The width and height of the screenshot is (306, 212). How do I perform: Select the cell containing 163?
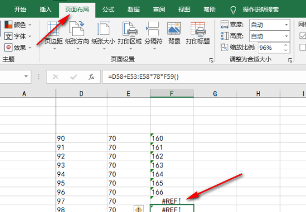(172, 165)
